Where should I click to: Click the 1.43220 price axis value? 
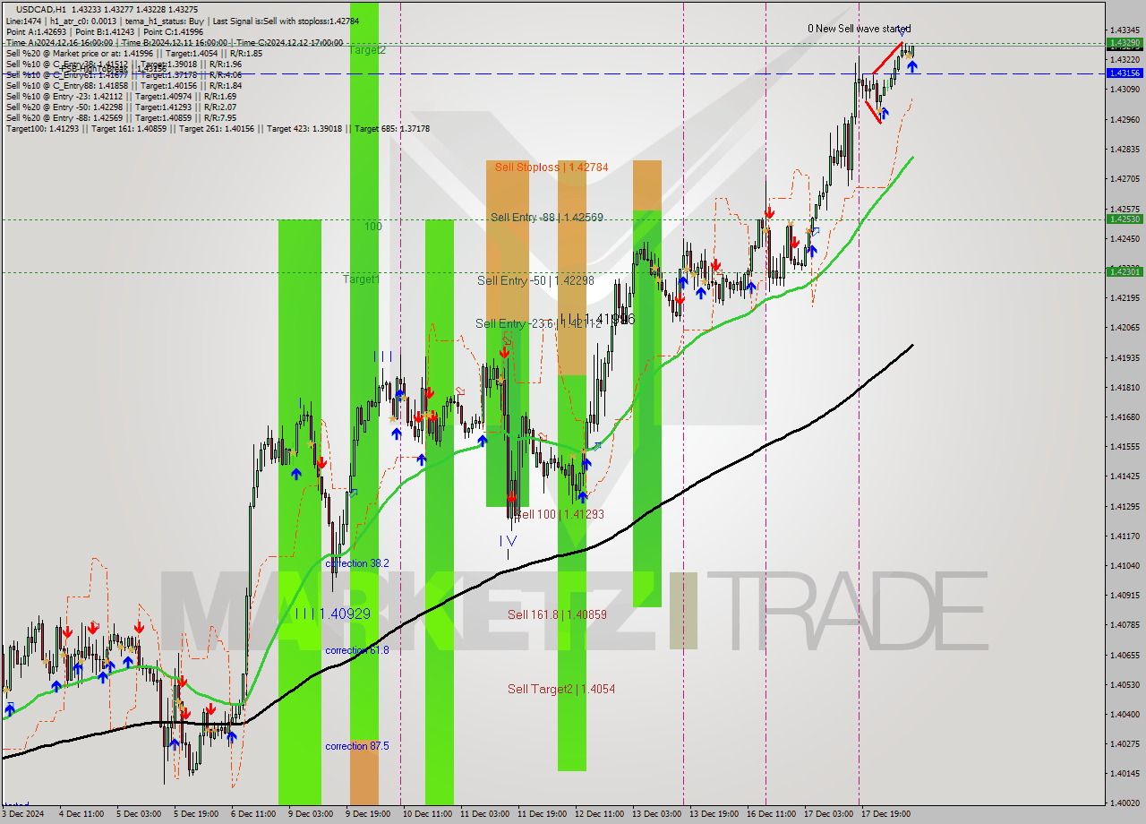(1125, 59)
